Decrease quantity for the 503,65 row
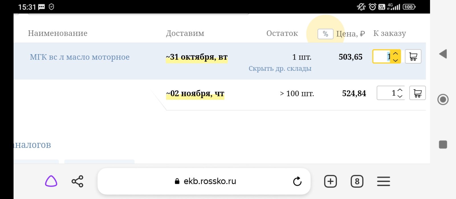The width and height of the screenshot is (456, 199). coord(395,60)
